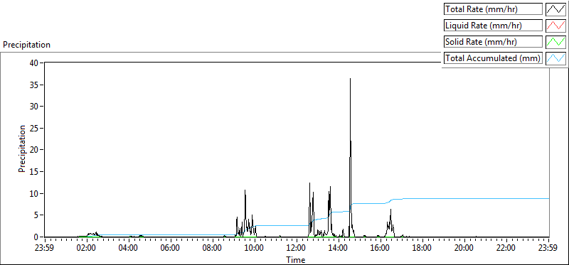Screen dimensions: 569x265
Task: Click the 25 y-axis tick label
Action: tap(35, 129)
